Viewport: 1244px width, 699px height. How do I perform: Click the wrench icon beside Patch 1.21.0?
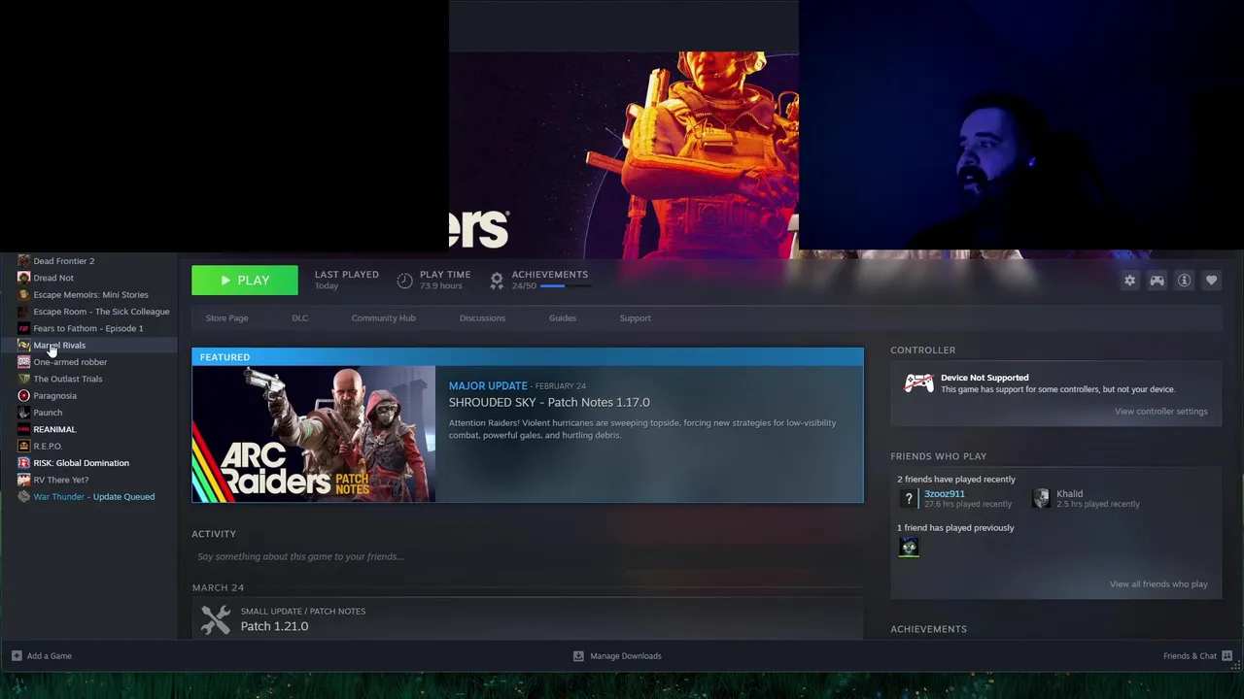216,618
